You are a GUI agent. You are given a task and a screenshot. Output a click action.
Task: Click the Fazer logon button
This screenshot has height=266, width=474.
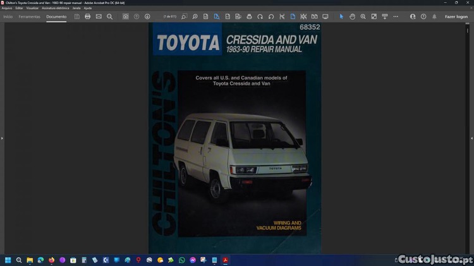(456, 16)
